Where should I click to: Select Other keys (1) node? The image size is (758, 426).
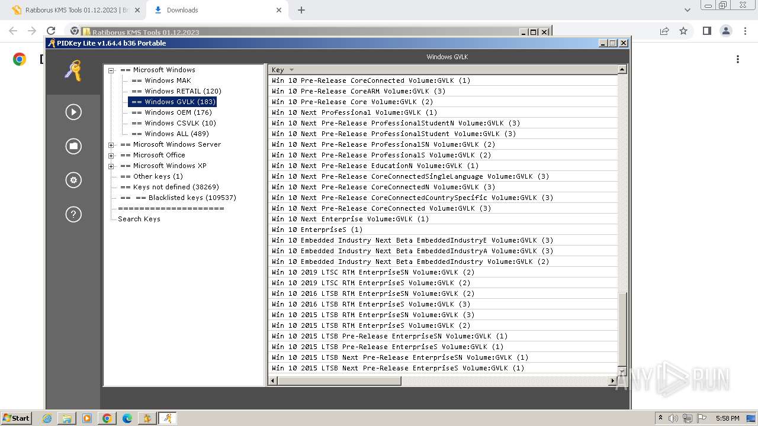point(152,176)
